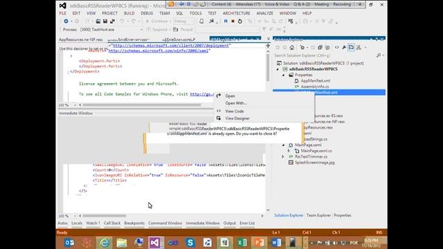Click the schemas.microsoft.com deployment link

[171, 46]
